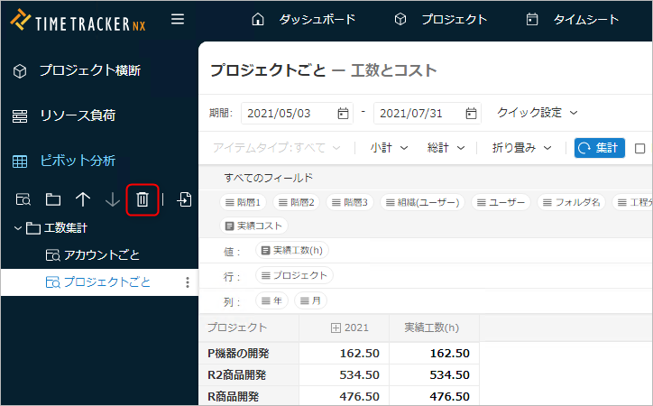Screen dimensions: 653x406
Task: Click the move down arrow icon
Action: point(112,199)
